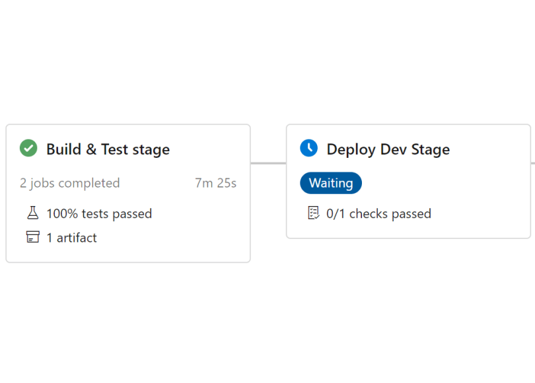View the '100% tests passed' results

(99, 213)
